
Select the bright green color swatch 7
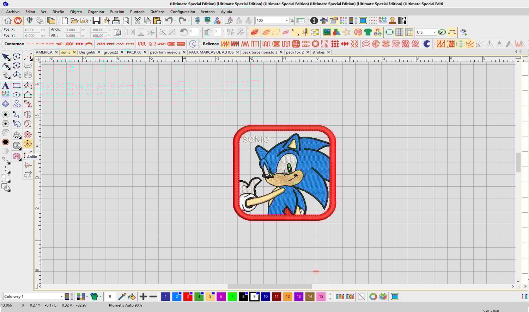pos(232,297)
